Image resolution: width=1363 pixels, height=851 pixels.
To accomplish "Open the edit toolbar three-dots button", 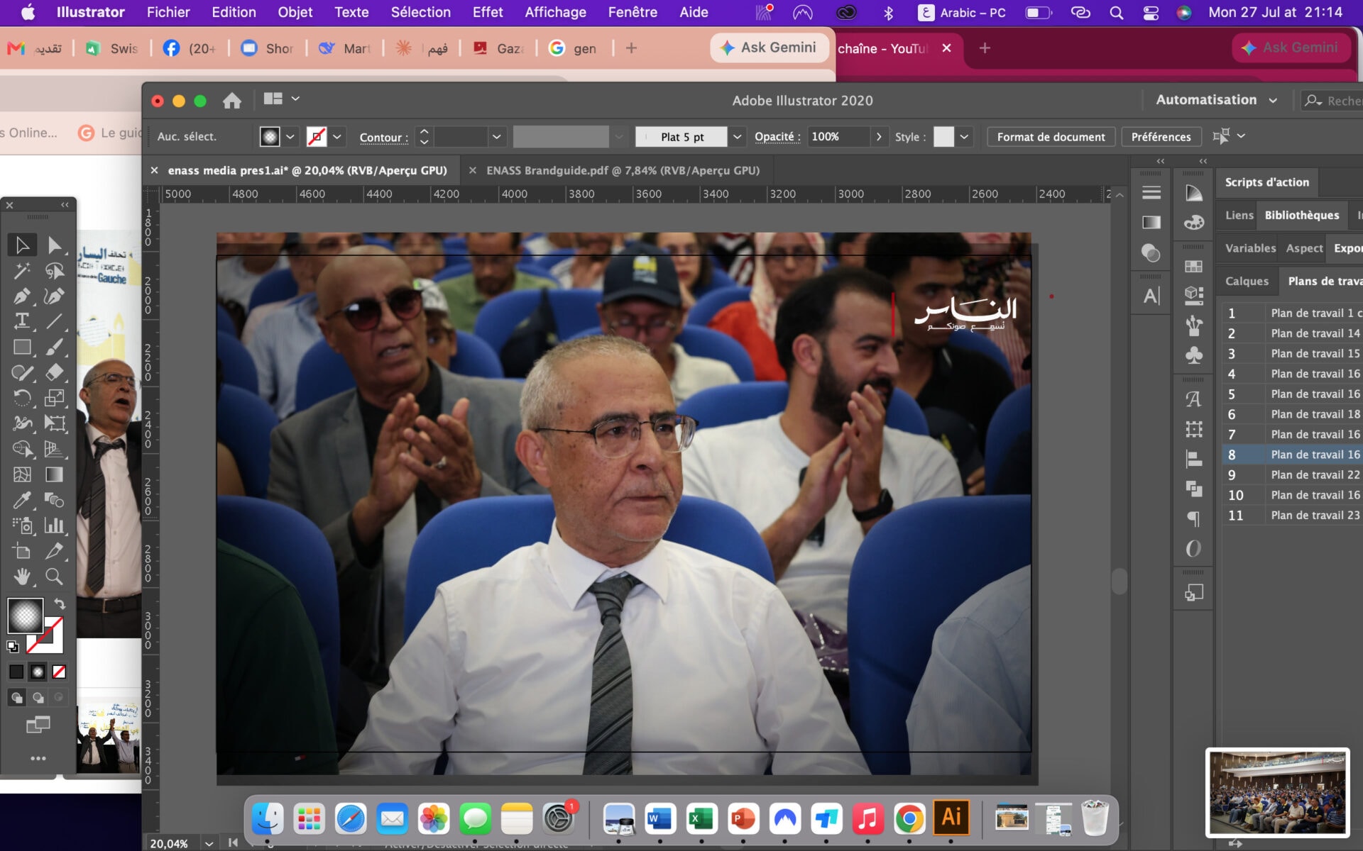I will (38, 758).
